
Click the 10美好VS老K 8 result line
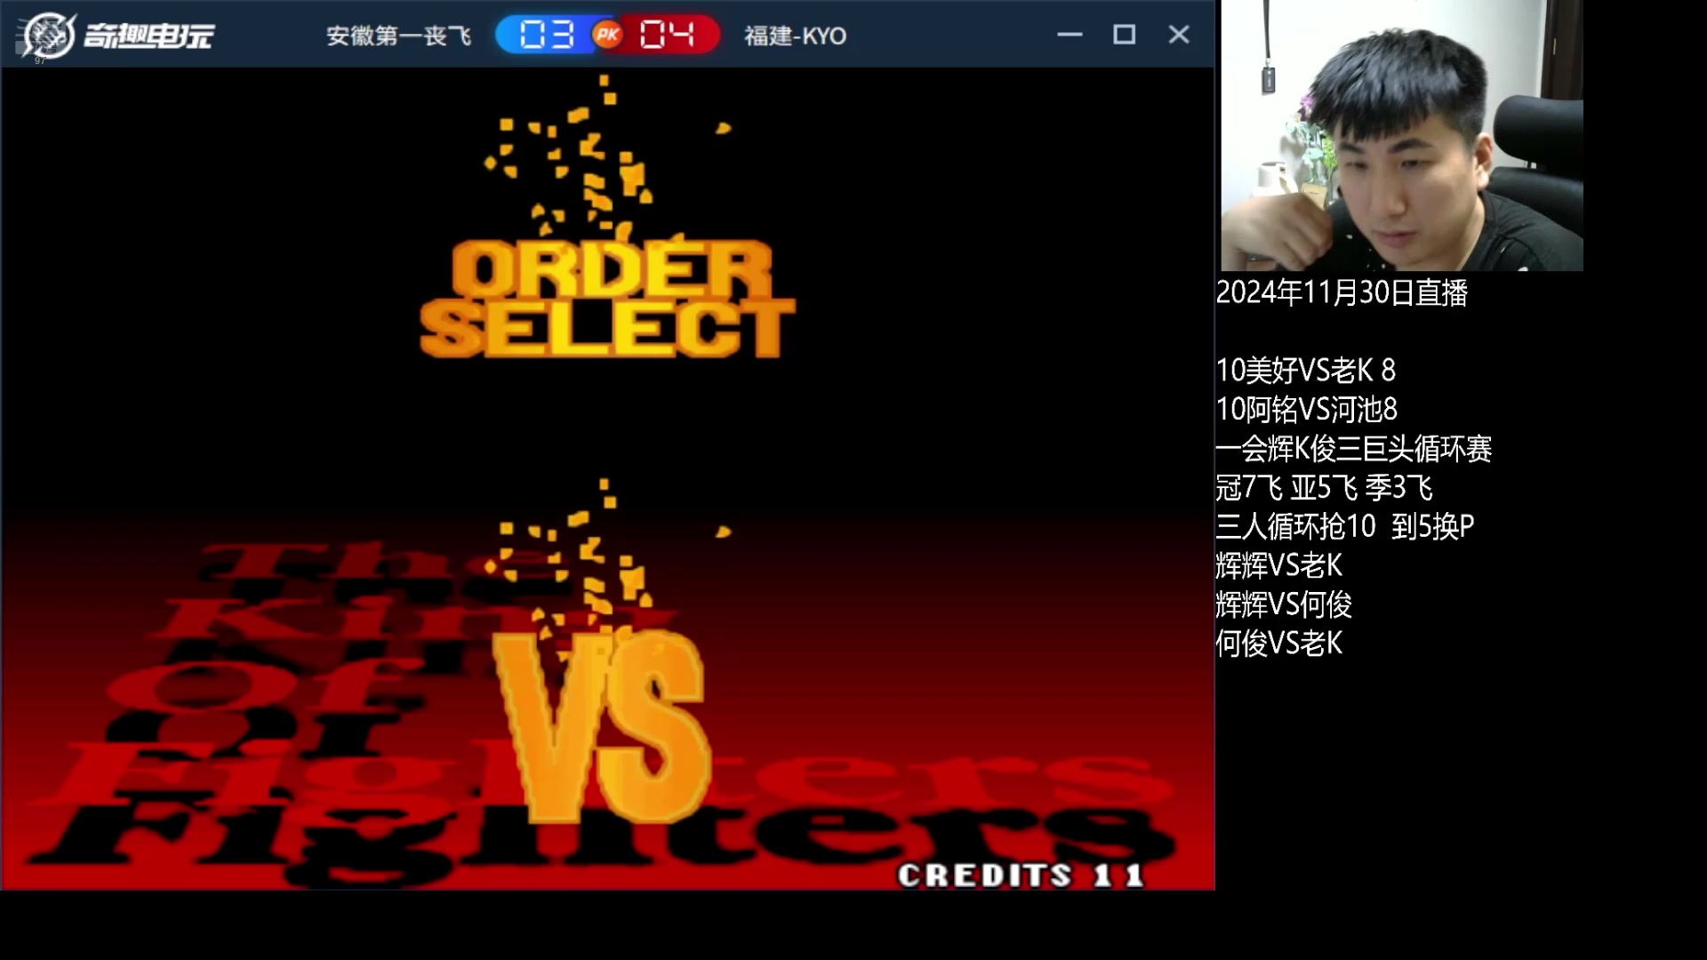click(1305, 370)
